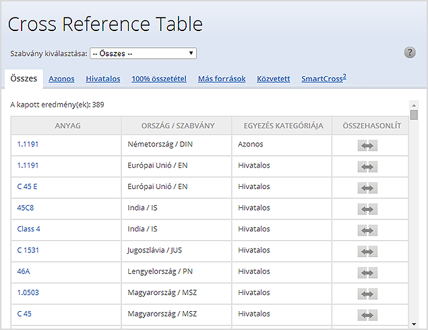Image resolution: width=428 pixels, height=330 pixels.
Task: Click scrollbar up arrow of results list
Action: [414, 105]
